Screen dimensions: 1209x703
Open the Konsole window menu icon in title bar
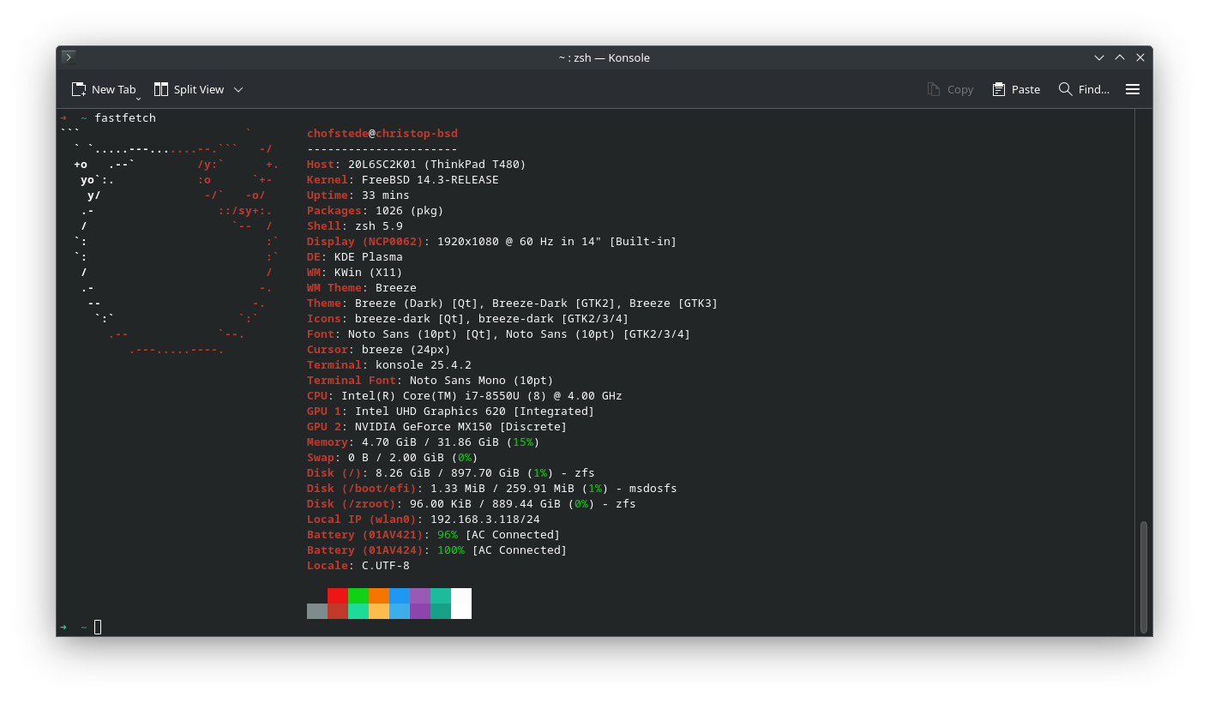click(x=69, y=57)
